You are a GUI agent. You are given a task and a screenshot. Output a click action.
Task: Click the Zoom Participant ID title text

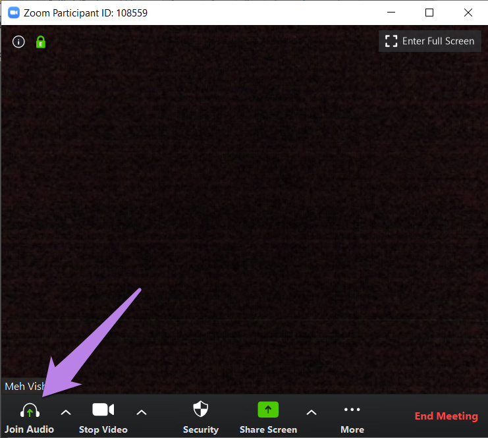(x=86, y=13)
